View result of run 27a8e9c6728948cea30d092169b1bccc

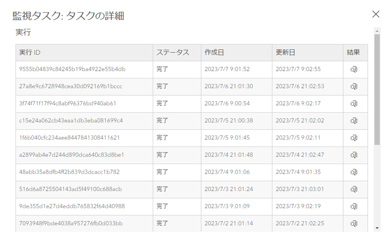(354, 87)
